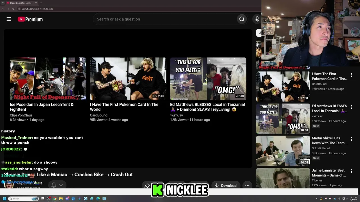Viewport: 360px width, 202px height.
Task: Visit YATTA TV channel under end-screen video
Action: click(x=176, y=115)
